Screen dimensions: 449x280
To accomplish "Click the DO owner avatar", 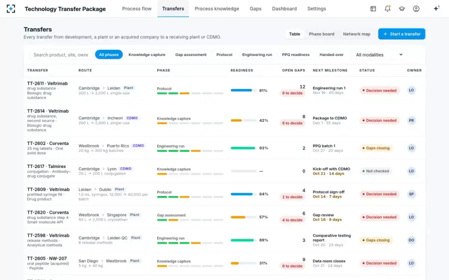I will click(412, 240).
